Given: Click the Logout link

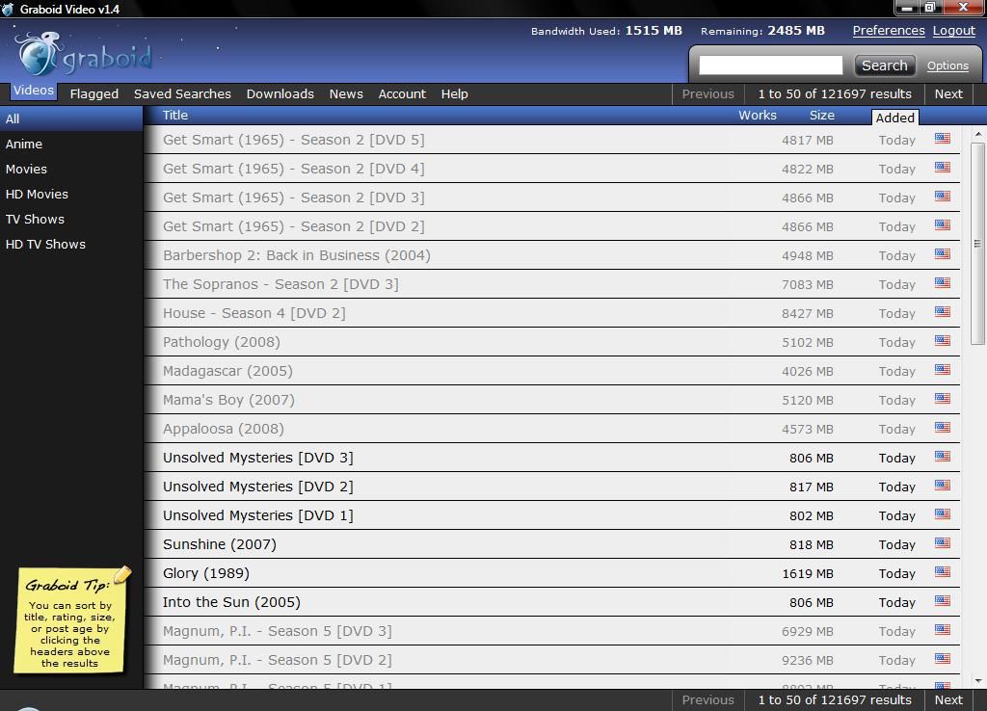Looking at the screenshot, I should pos(954,30).
